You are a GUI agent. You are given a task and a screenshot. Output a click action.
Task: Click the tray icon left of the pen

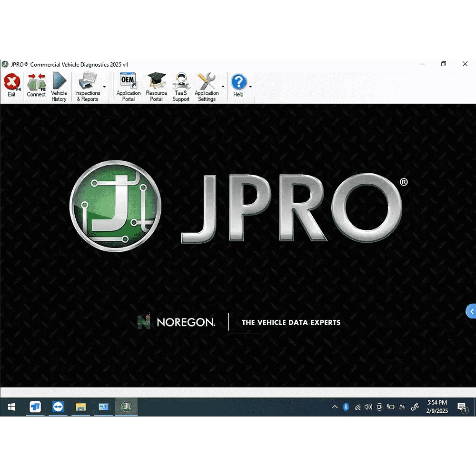tap(402, 407)
